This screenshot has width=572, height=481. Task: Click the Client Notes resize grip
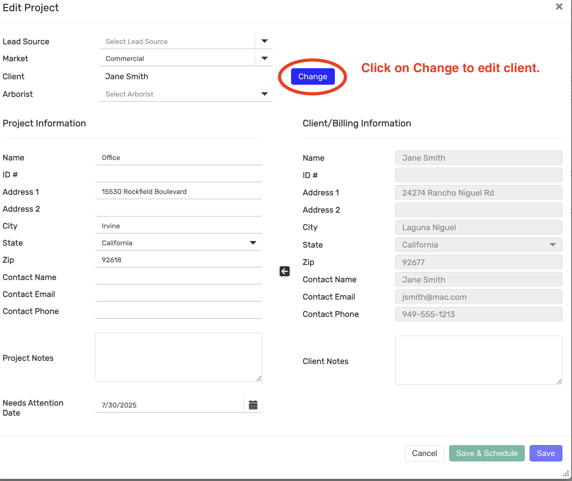tap(559, 382)
